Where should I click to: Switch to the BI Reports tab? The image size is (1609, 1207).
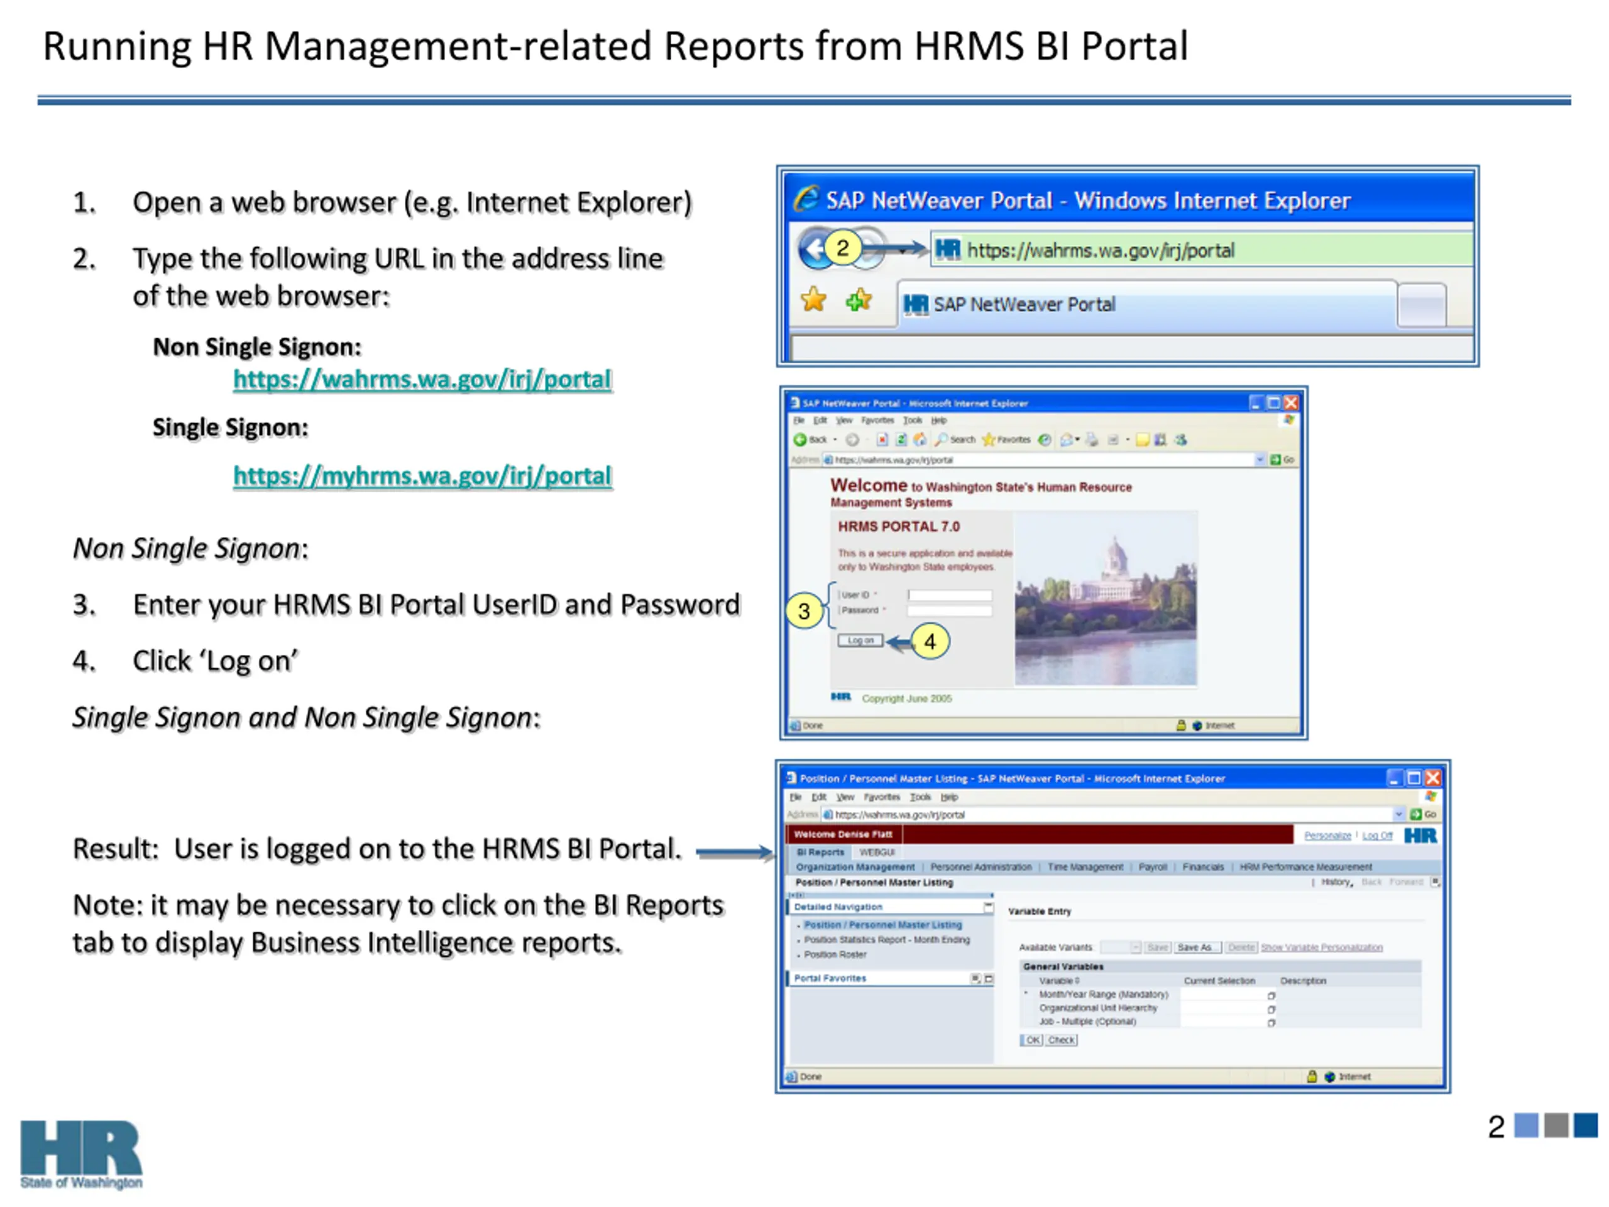coord(820,852)
